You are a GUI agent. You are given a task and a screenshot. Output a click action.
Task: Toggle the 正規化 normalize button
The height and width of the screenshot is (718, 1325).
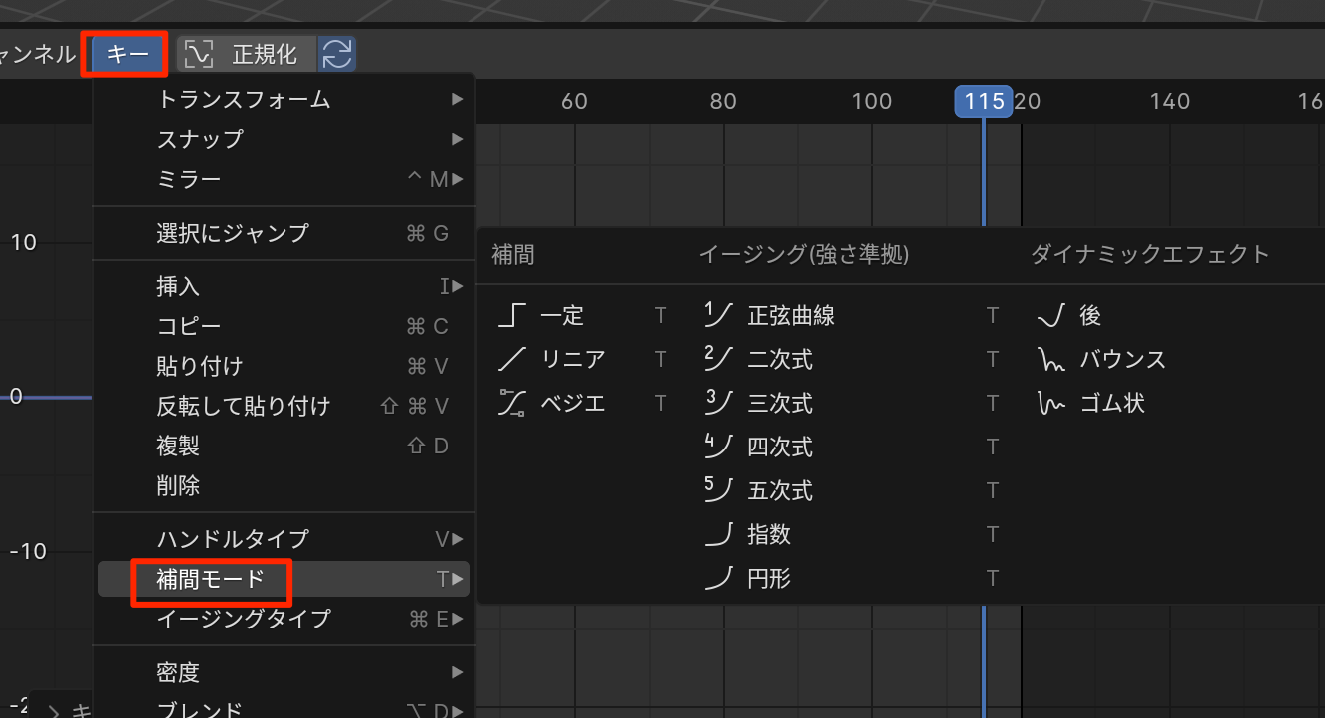click(247, 54)
